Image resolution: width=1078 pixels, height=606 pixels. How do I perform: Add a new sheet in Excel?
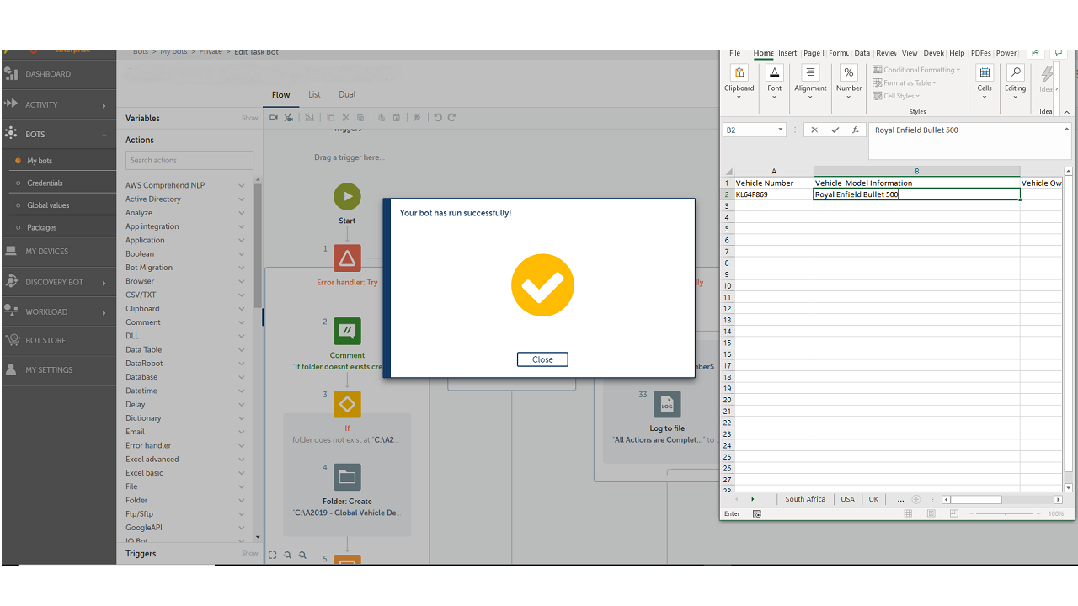point(916,499)
